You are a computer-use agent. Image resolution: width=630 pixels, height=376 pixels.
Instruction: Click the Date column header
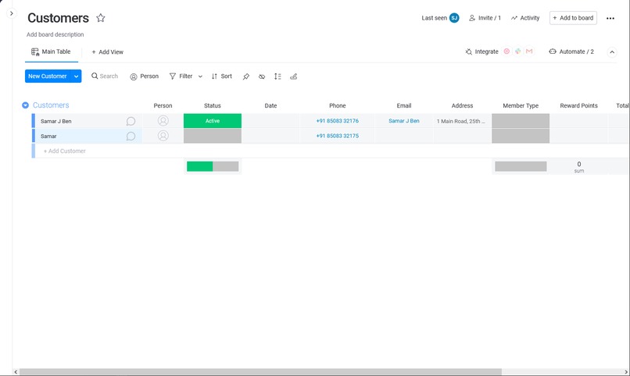[270, 106]
